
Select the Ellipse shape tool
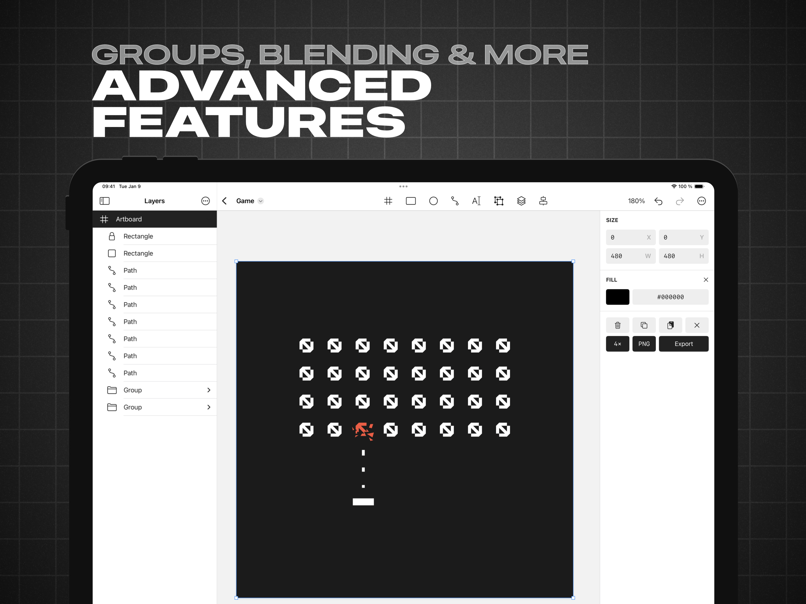coord(433,201)
